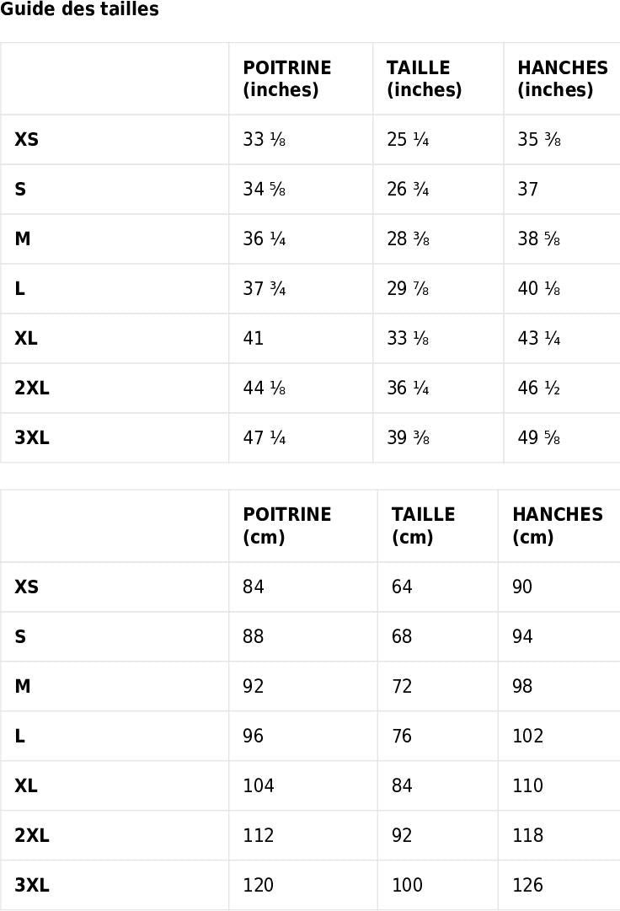Viewport: 620px width, 911px height.
Task: Select the 2XL chest value 112 cm
Action: click(259, 836)
